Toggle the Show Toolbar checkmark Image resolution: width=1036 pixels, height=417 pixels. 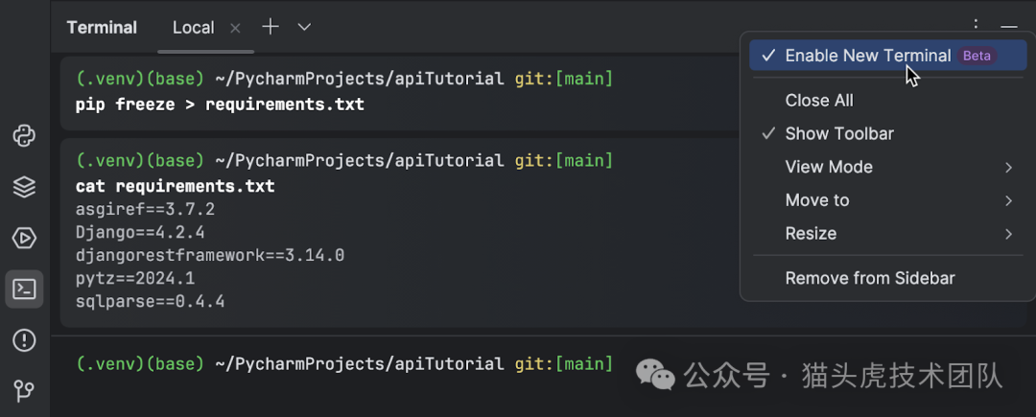838,133
